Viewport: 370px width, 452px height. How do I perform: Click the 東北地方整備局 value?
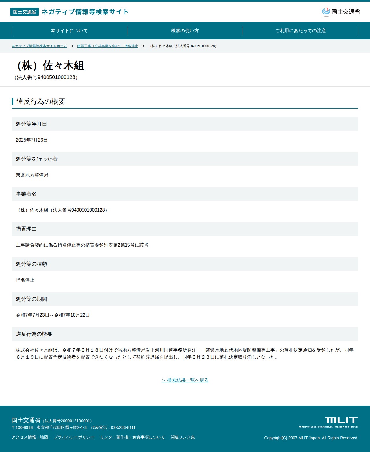point(32,175)
